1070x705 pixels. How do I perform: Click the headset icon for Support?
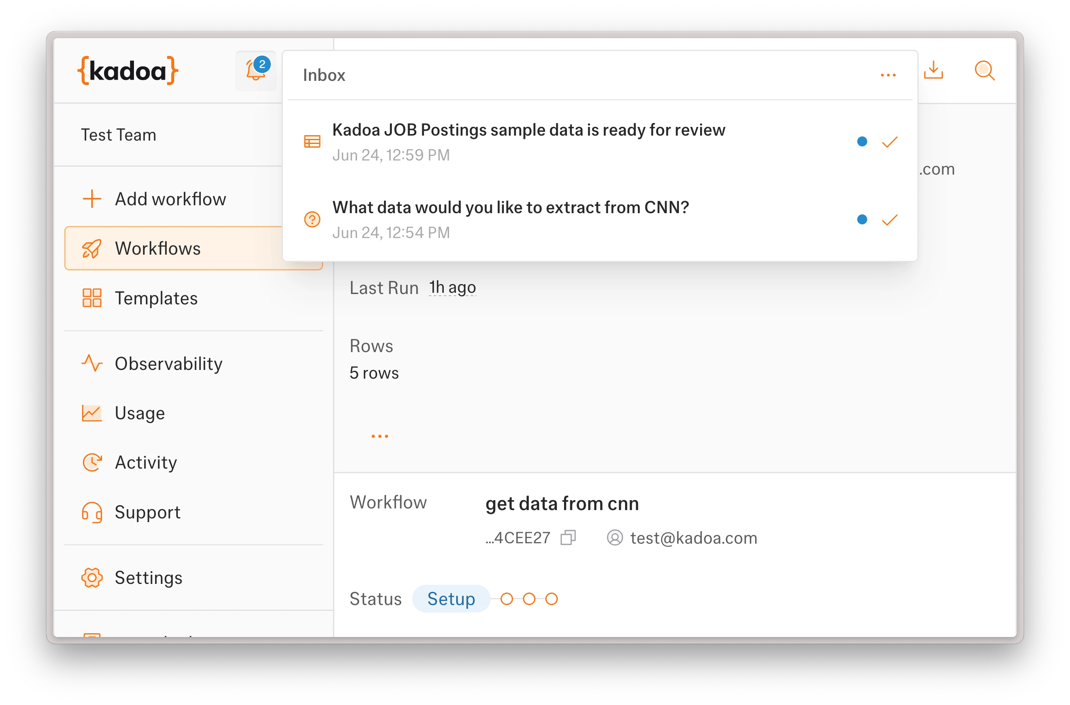tap(92, 513)
